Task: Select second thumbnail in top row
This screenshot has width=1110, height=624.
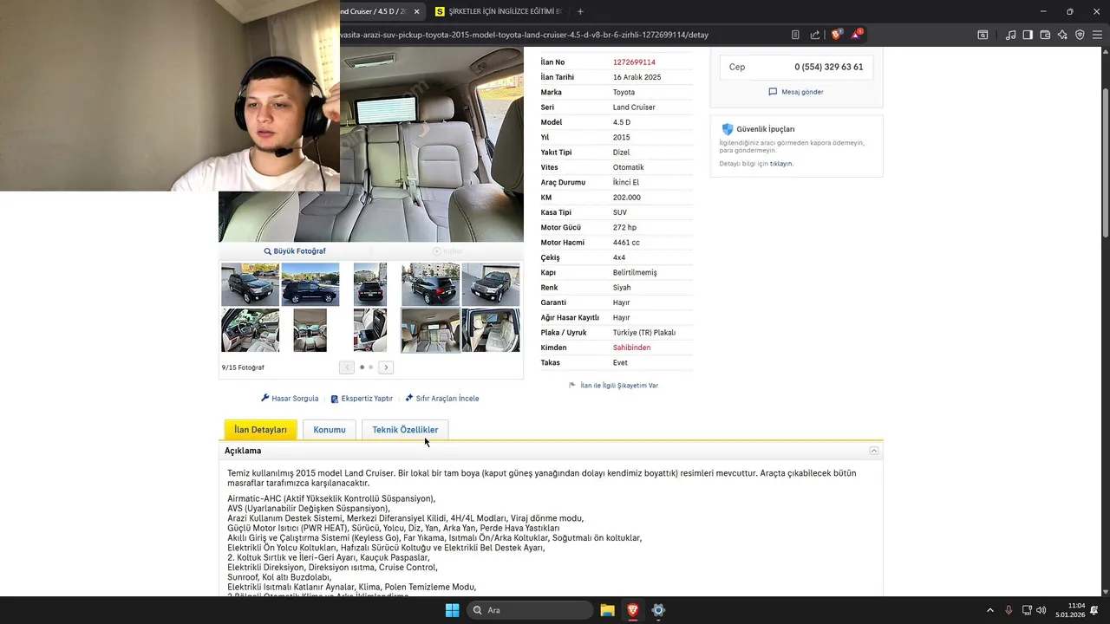Action: 310,284
